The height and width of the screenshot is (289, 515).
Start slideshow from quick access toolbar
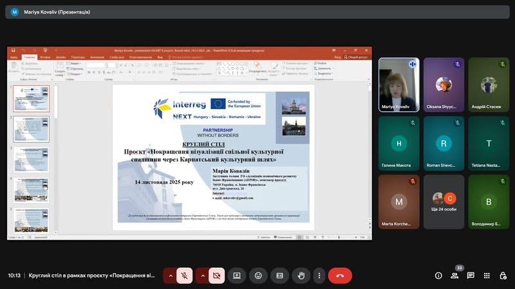[45, 51]
